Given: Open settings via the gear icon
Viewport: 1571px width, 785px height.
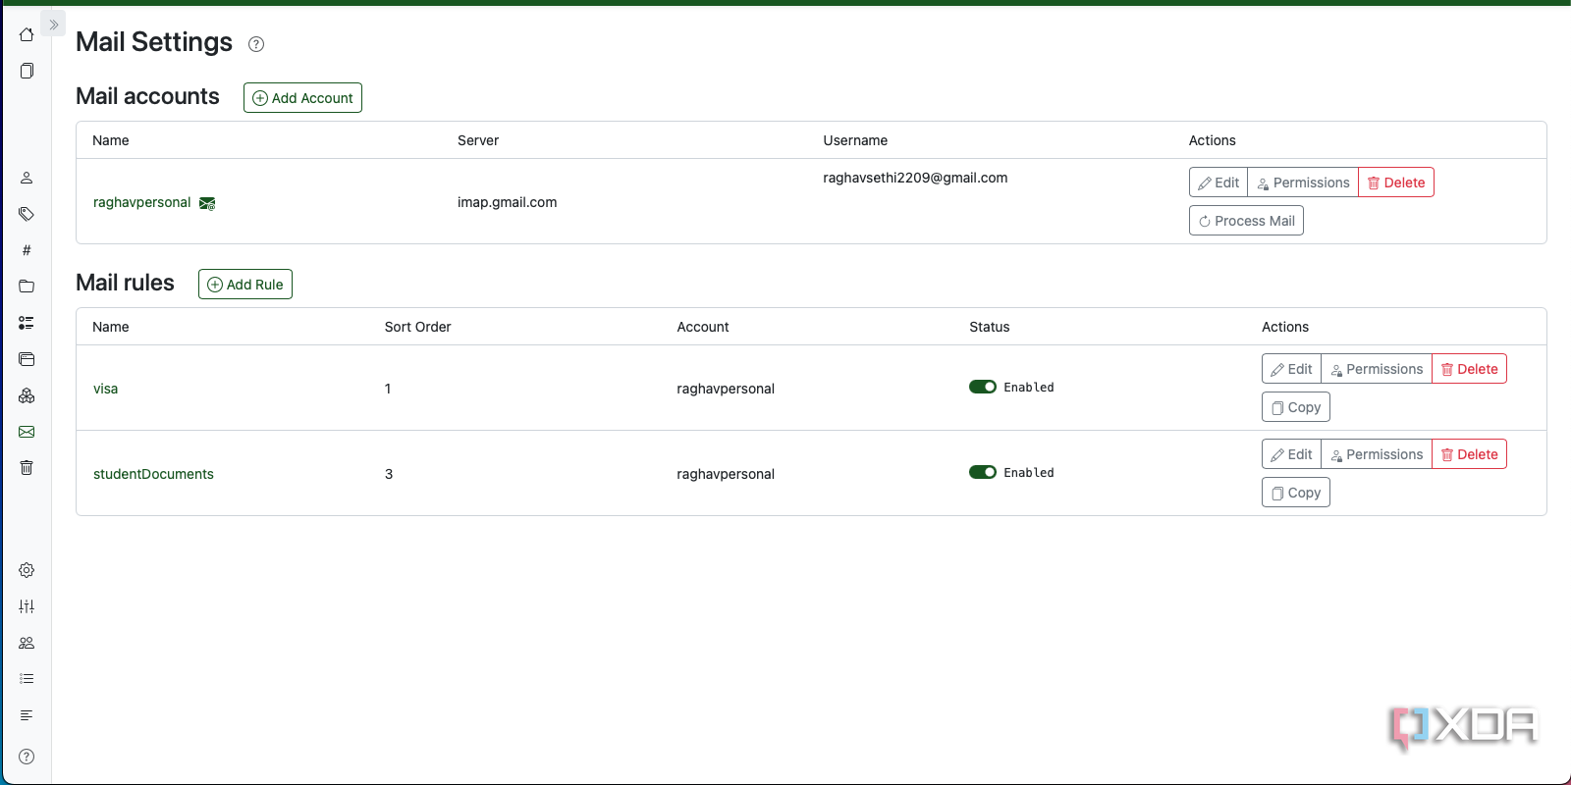Looking at the screenshot, I should point(27,570).
